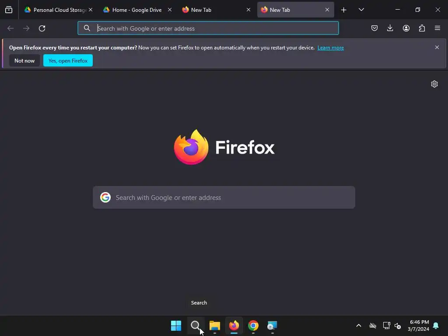This screenshot has width=448, height=336.
Task: Close the active New Tab
Action: click(x=327, y=10)
